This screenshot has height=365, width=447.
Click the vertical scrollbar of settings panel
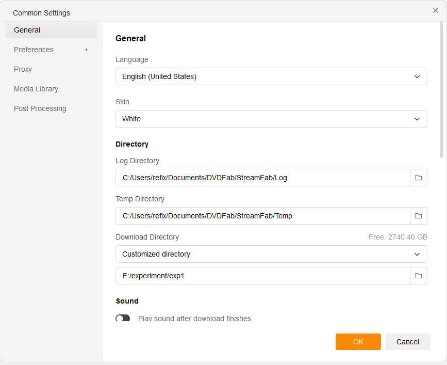click(441, 89)
